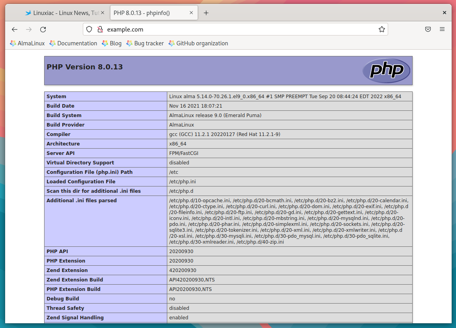Select the /etc configuration path value

(x=174, y=172)
